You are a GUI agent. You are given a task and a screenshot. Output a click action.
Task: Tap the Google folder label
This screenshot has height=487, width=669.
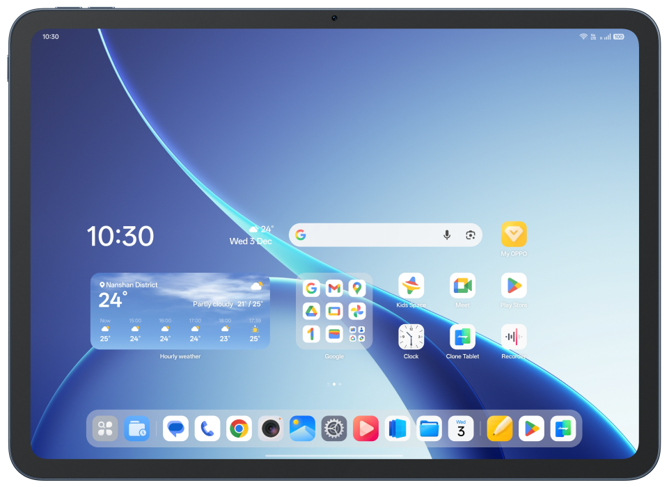point(334,356)
